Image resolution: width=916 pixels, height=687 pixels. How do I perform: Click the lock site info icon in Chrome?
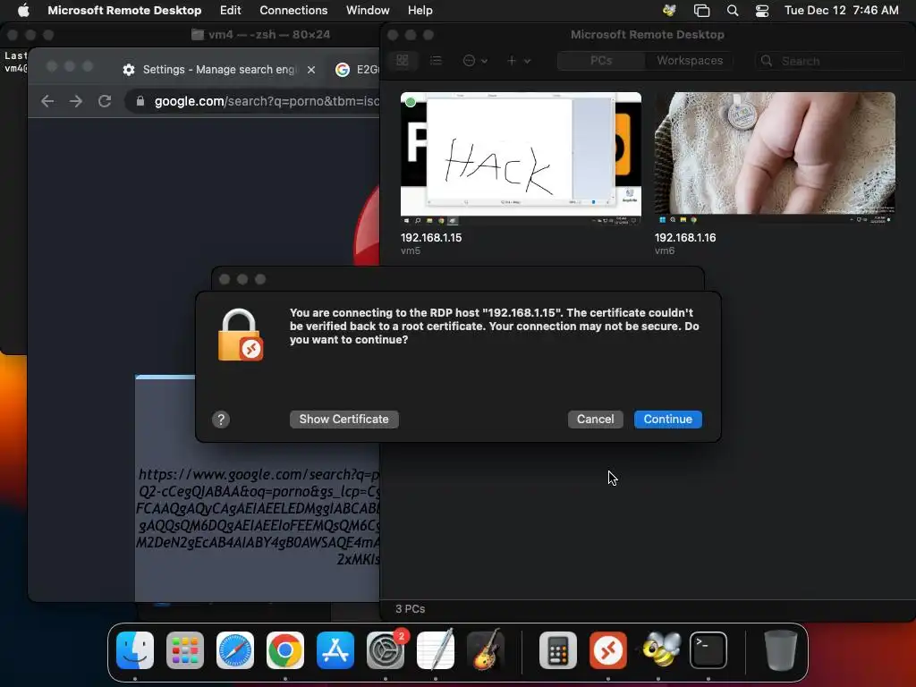140,101
